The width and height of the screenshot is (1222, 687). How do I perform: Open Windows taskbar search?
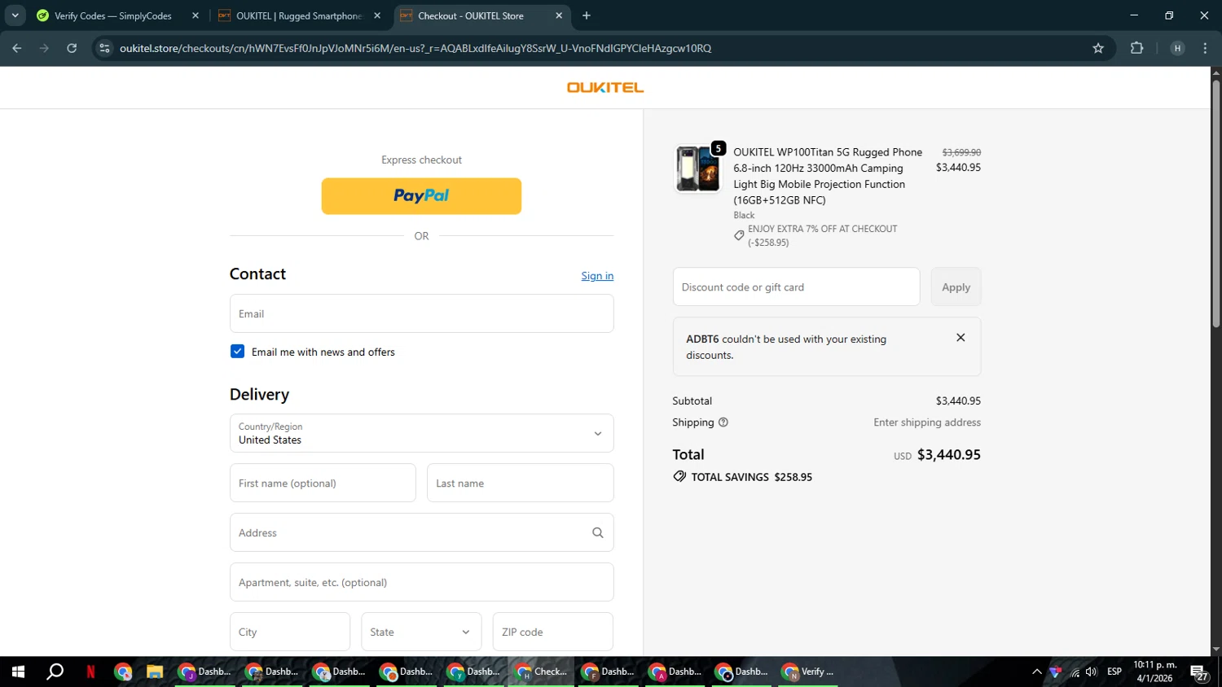tap(55, 672)
